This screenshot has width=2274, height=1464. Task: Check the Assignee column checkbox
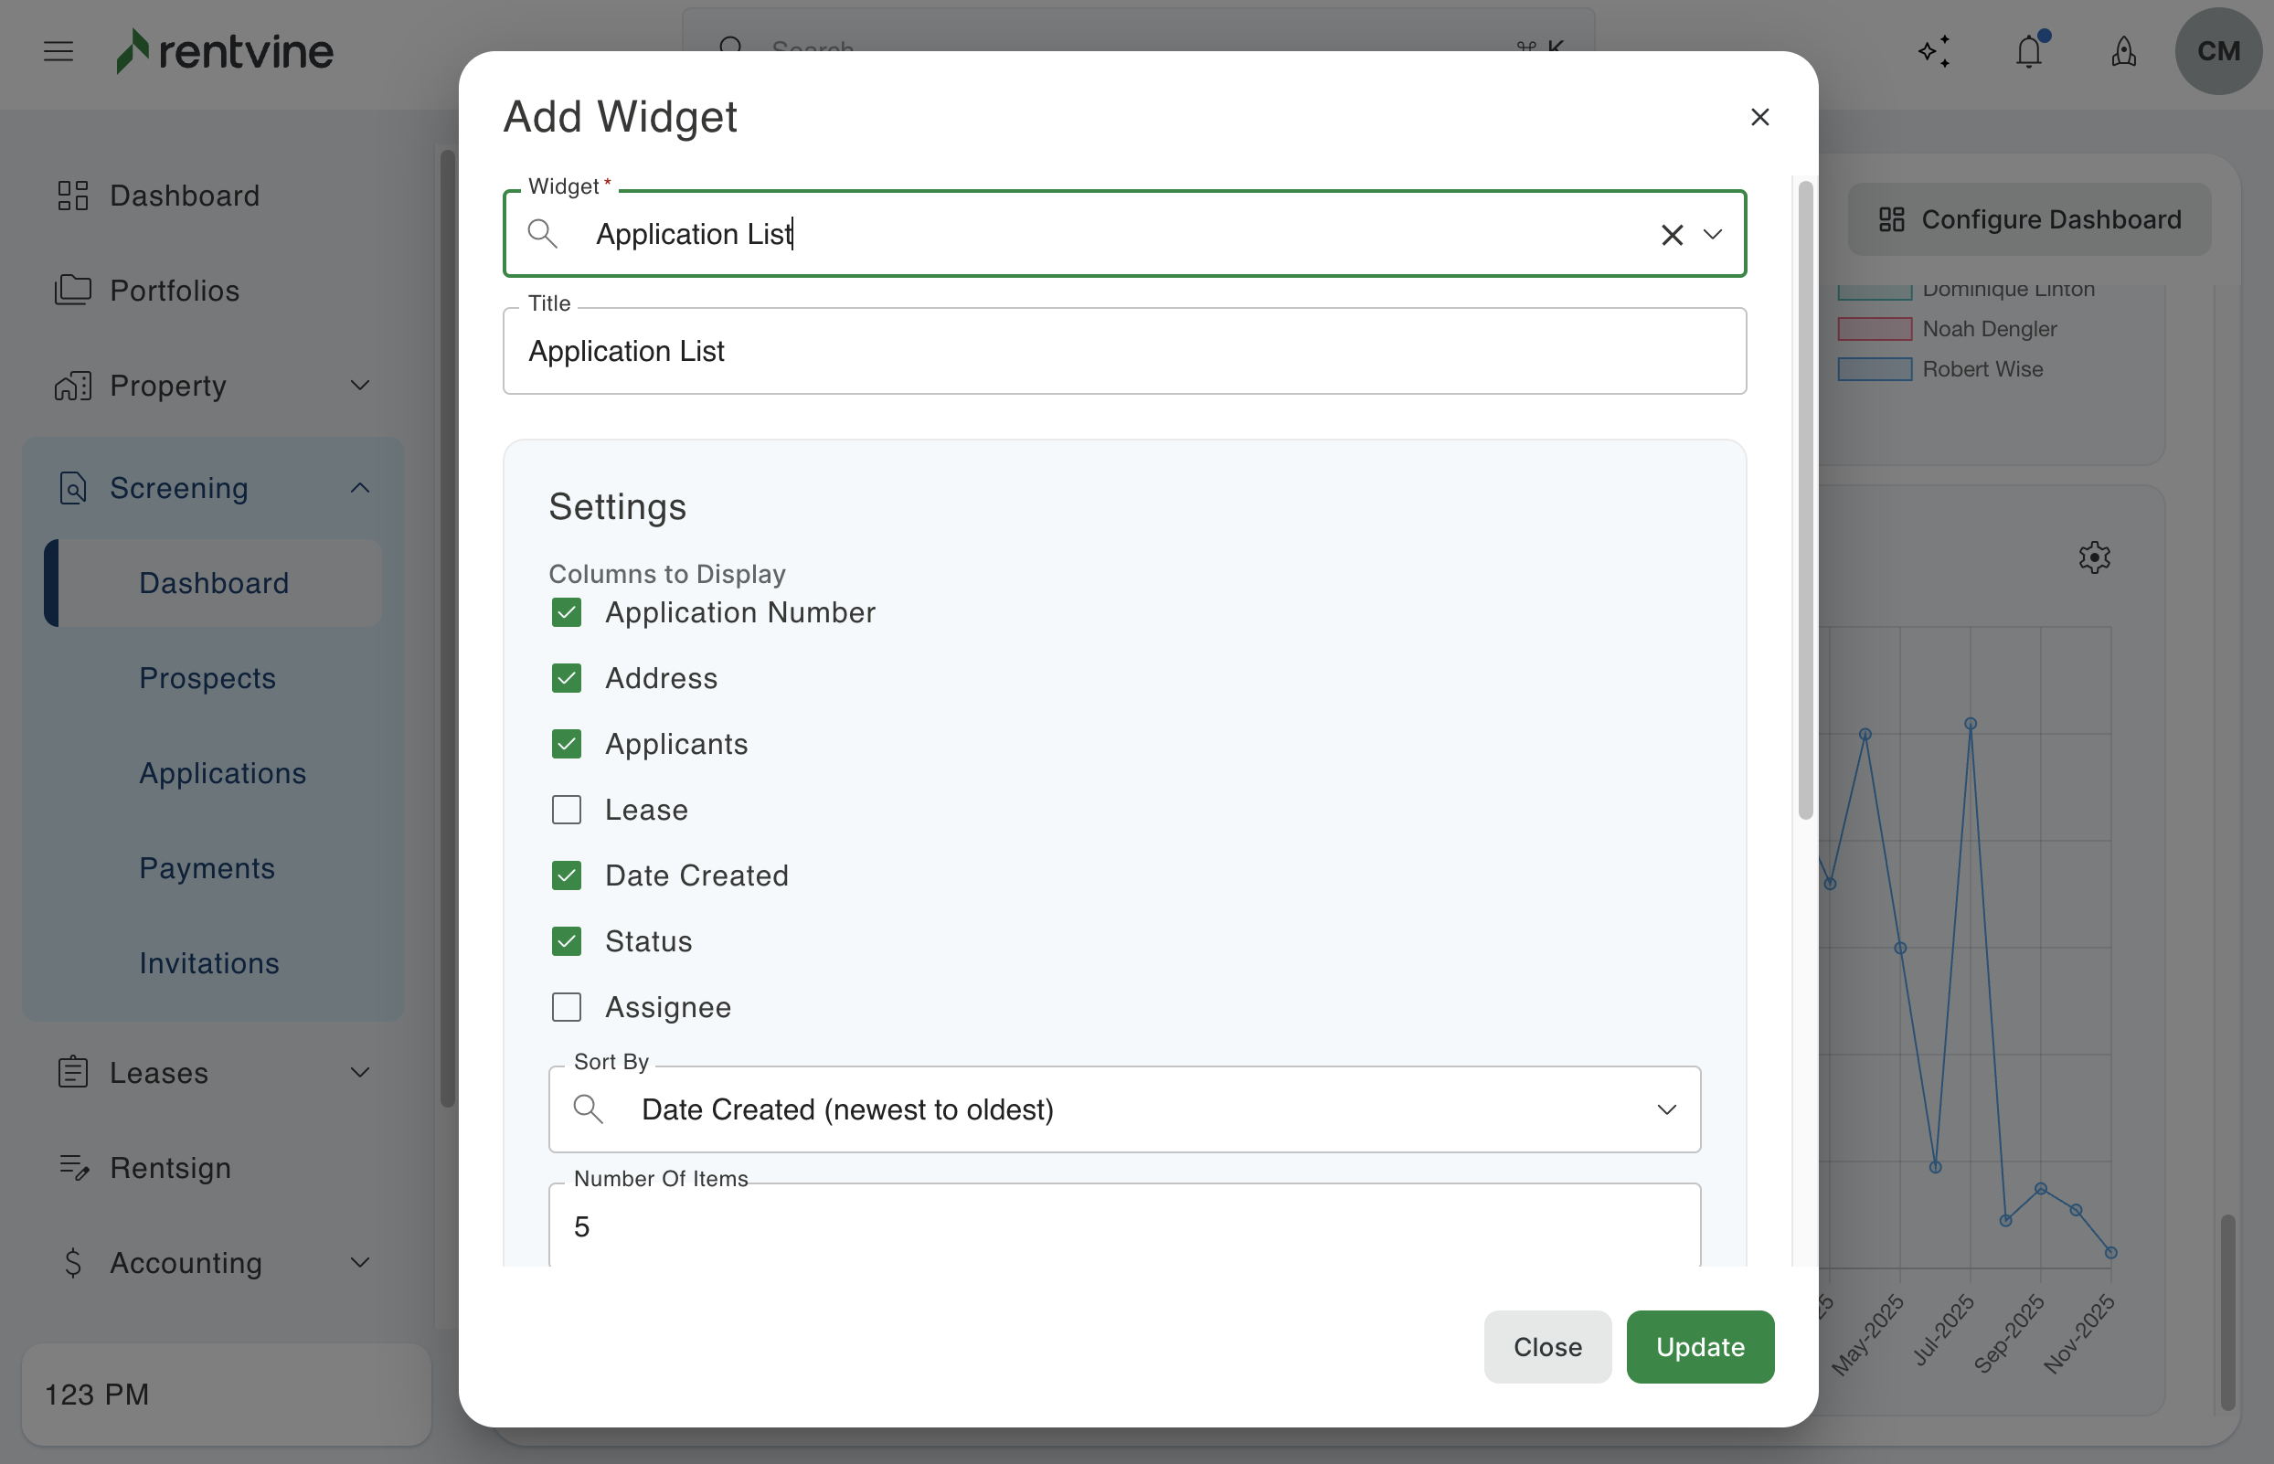pos(567,1007)
